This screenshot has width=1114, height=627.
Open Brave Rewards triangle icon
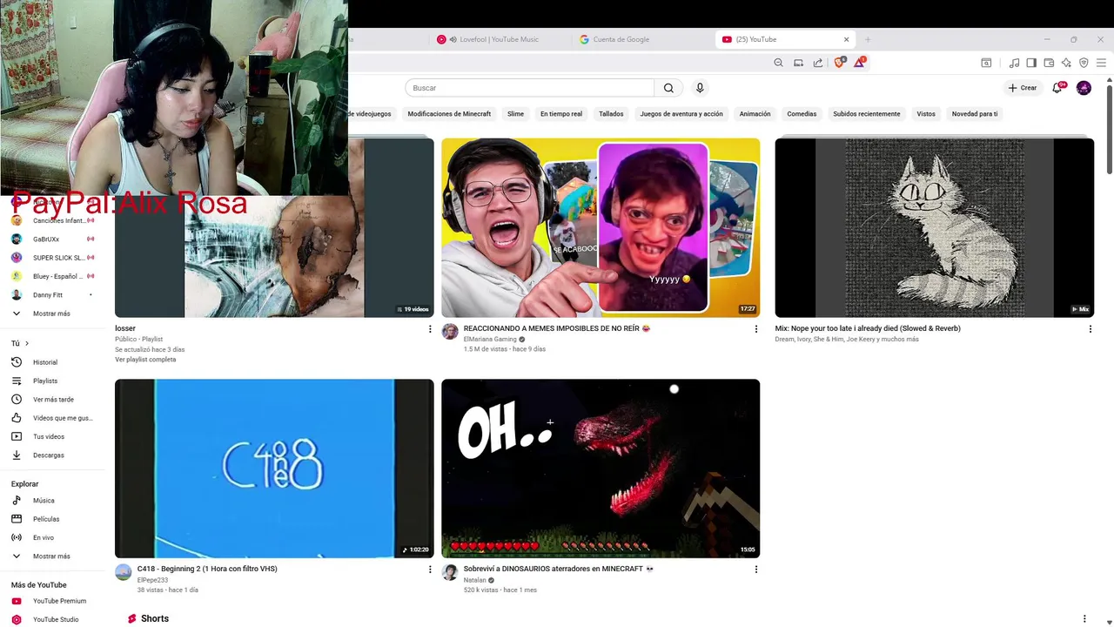pos(859,63)
